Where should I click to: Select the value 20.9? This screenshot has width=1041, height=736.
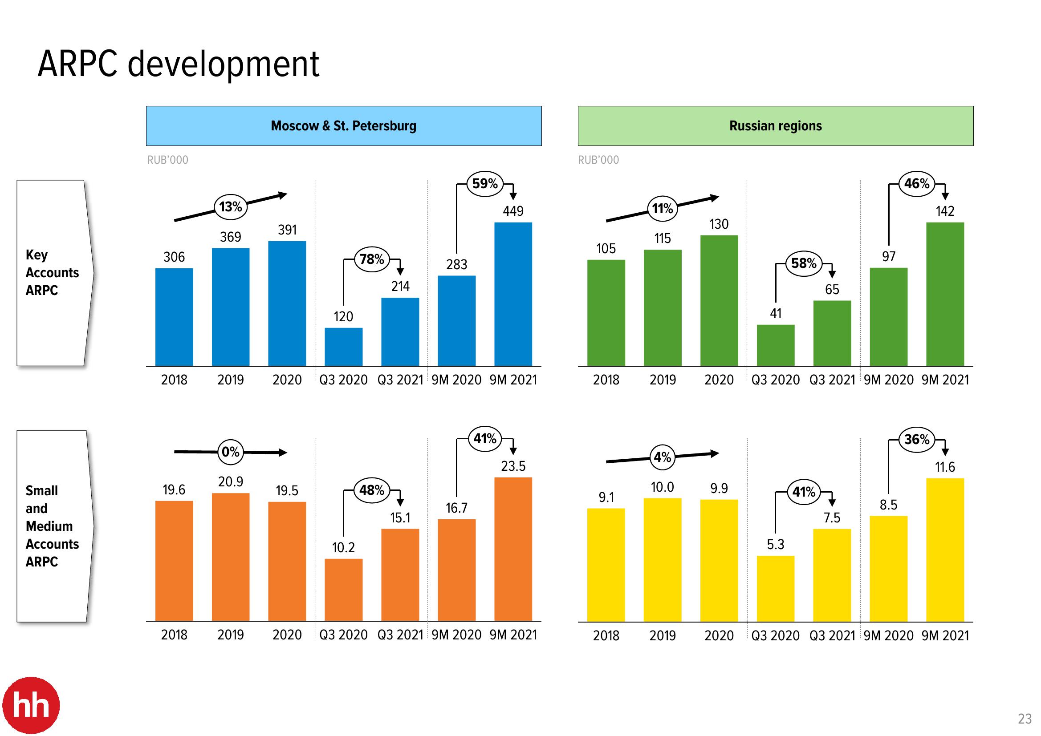[230, 482]
